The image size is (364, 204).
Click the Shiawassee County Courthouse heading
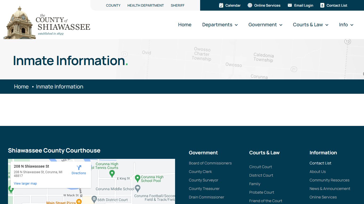(x=54, y=150)
